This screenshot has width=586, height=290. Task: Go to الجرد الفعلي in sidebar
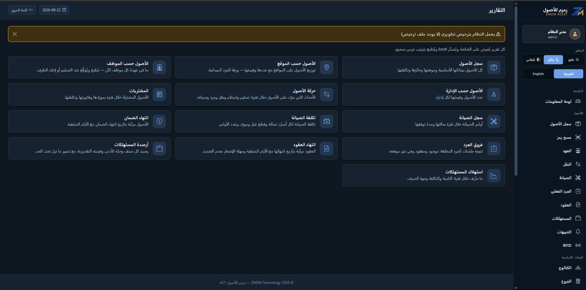(553, 191)
